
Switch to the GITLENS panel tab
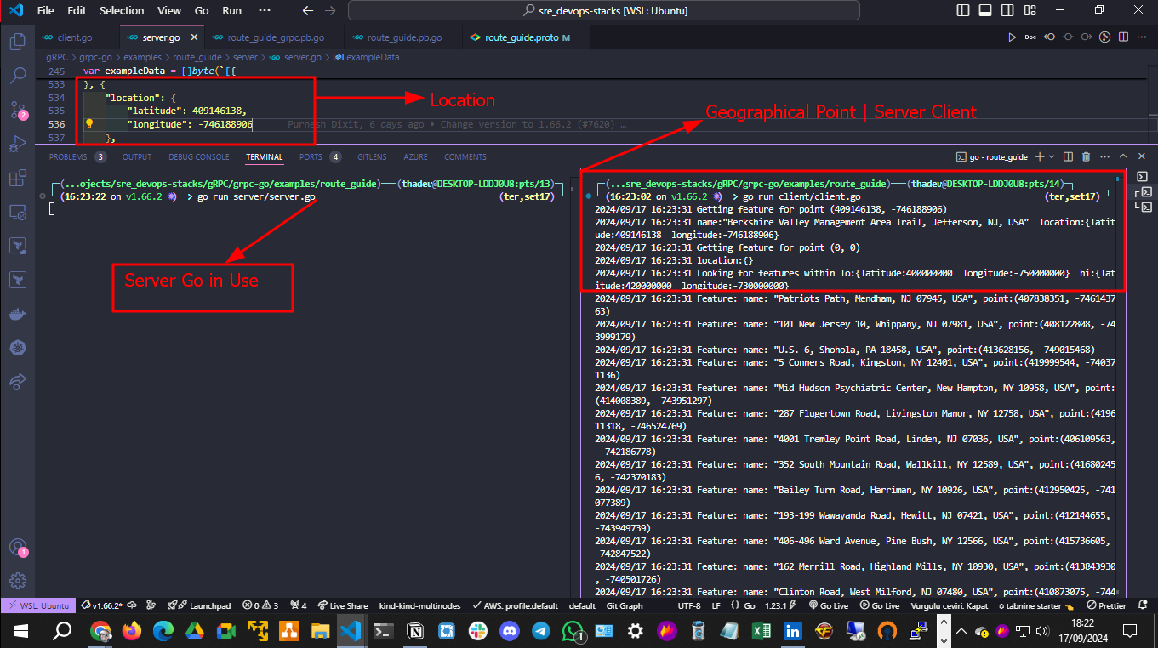(372, 156)
